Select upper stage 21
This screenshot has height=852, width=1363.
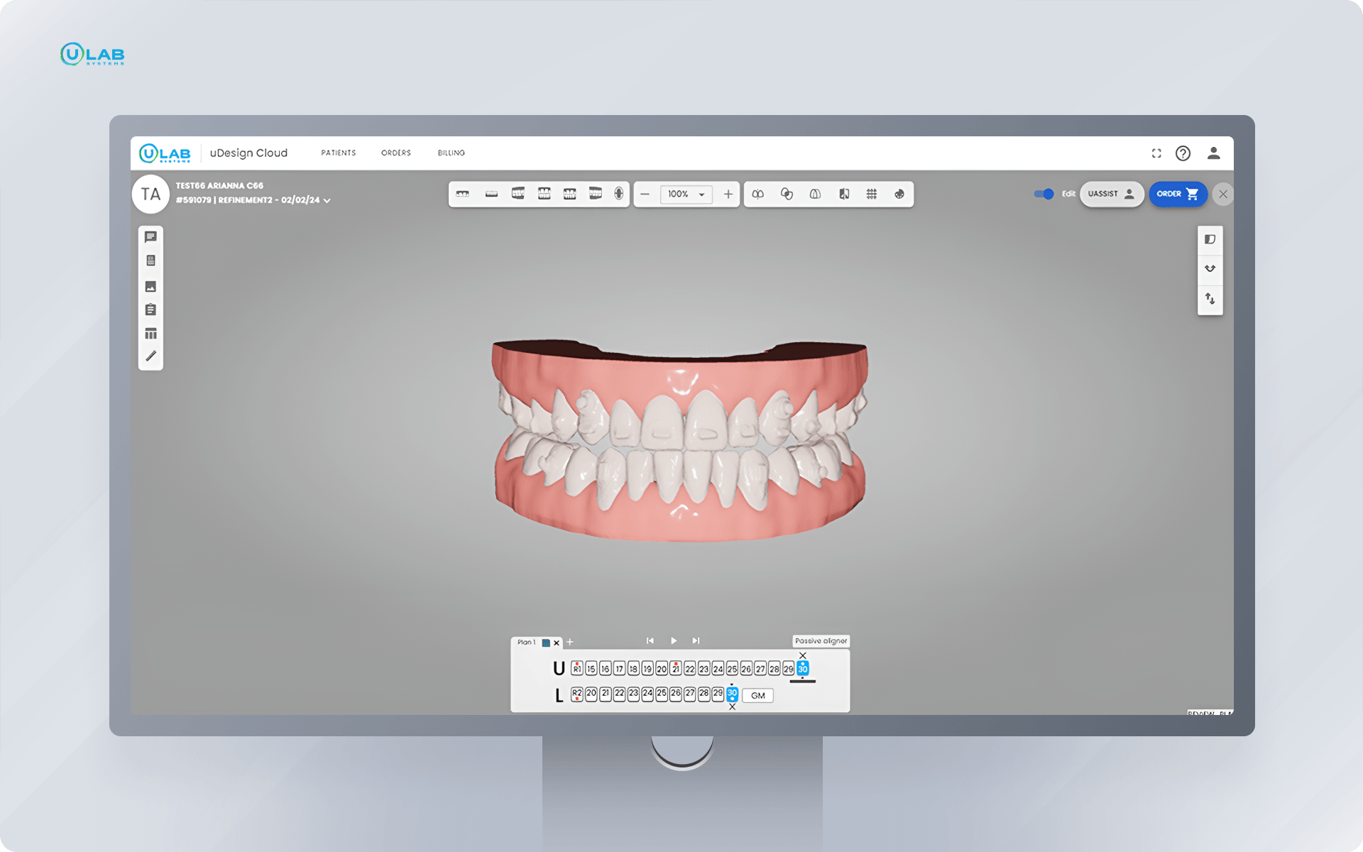pos(676,669)
